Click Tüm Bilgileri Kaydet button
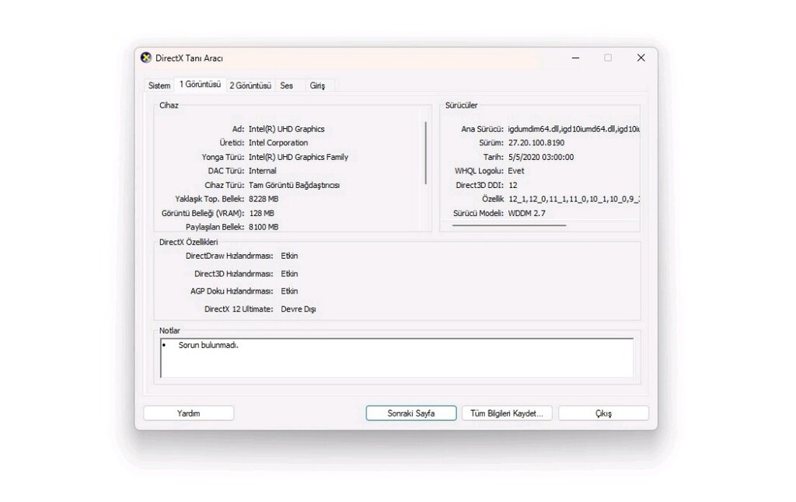The image size is (796, 502). [x=507, y=413]
